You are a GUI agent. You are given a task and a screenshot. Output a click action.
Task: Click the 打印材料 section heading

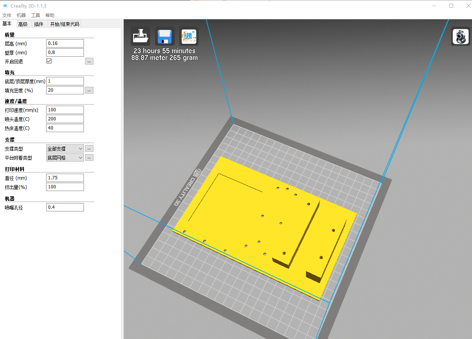(14, 169)
